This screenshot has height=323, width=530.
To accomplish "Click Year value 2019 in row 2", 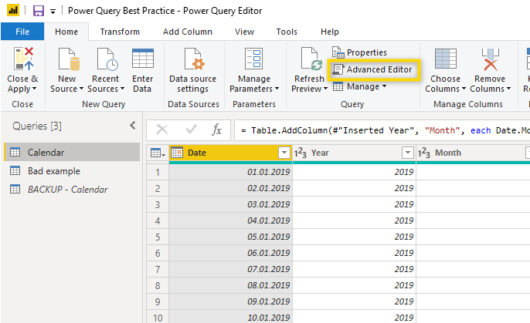I will coord(354,188).
